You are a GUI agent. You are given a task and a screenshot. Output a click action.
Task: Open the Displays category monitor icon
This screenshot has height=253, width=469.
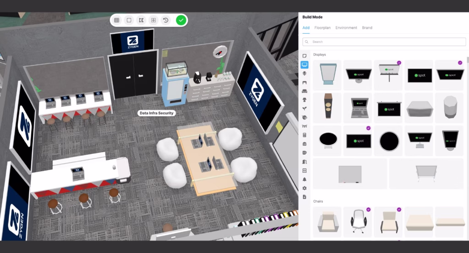(305, 64)
